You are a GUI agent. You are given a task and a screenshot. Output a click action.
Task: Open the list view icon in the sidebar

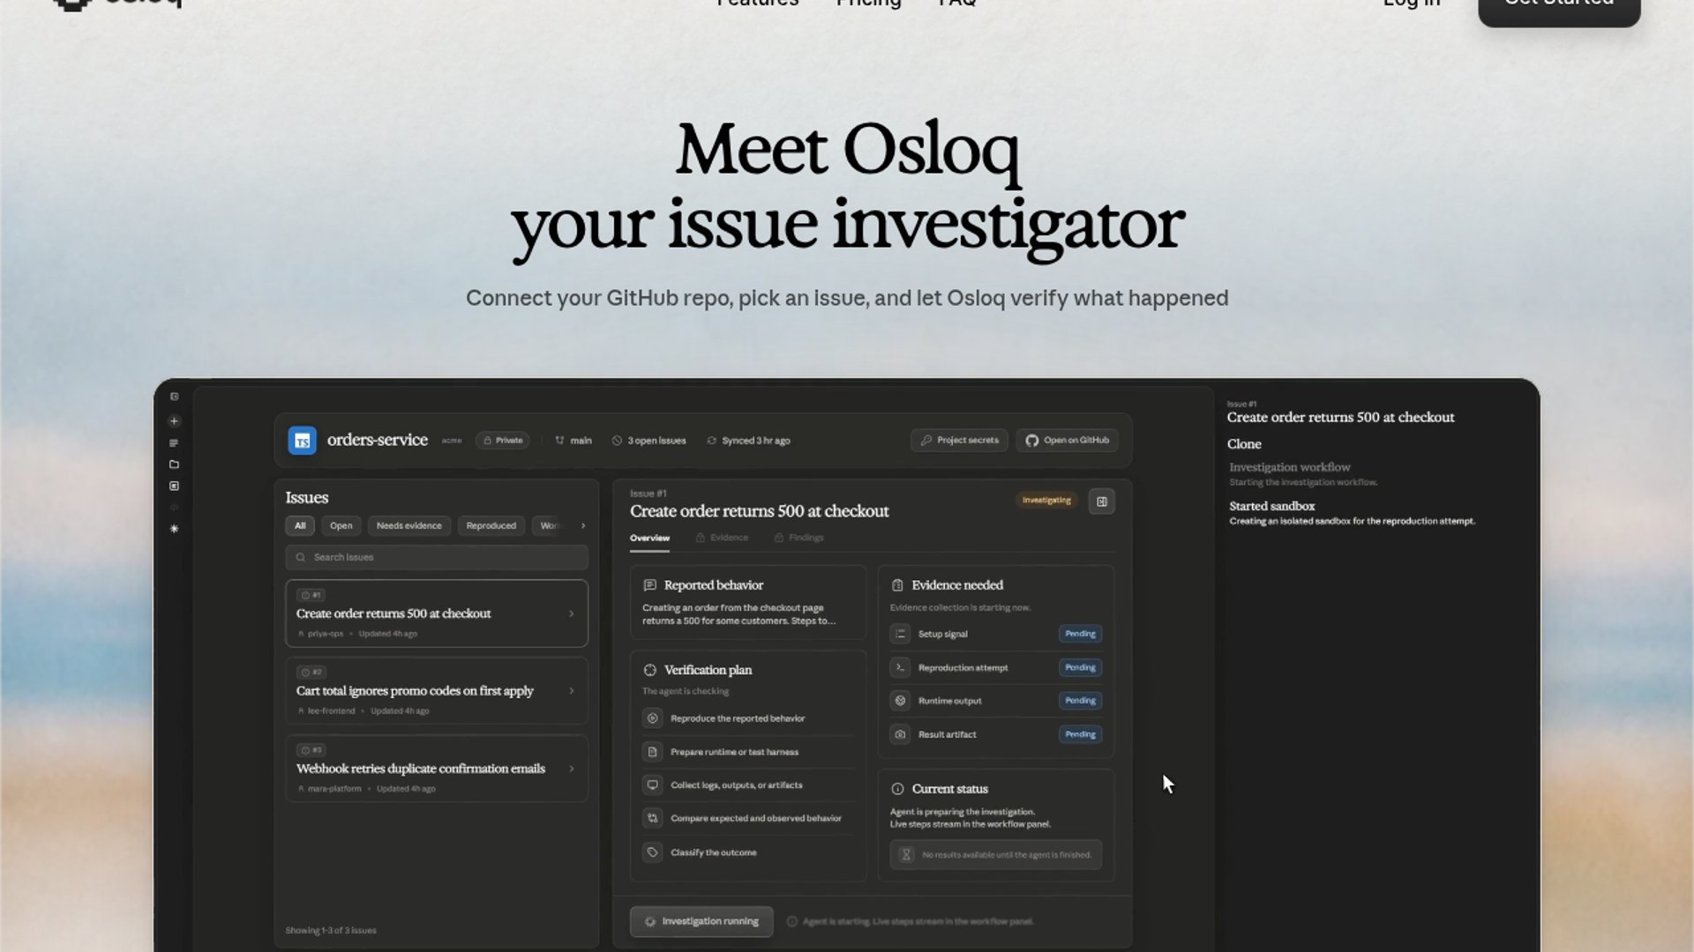pos(174,443)
